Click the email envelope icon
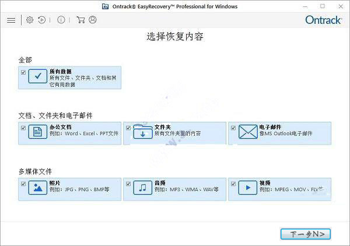Image resolution: width=350 pixels, height=246 pixels. [247, 132]
